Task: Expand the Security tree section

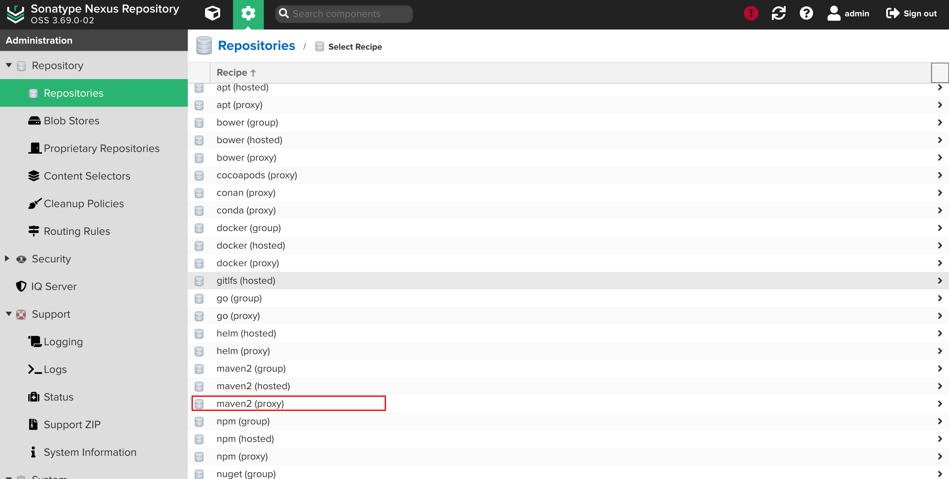Action: pyautogui.click(x=7, y=258)
